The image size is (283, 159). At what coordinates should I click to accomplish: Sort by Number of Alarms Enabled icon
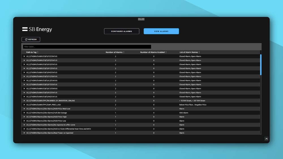[166, 52]
